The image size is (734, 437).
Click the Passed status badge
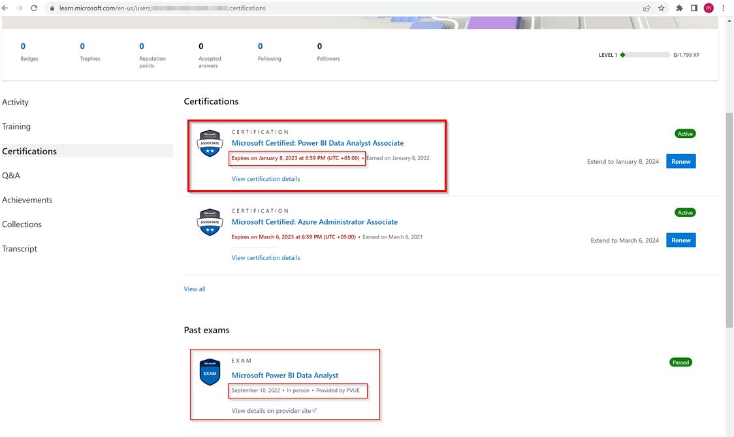pos(680,362)
